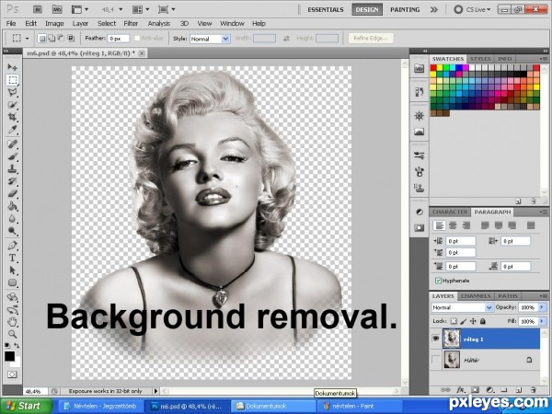This screenshot has width=552, height=414.
Task: Choose Add to selection mode
Action: point(52,38)
